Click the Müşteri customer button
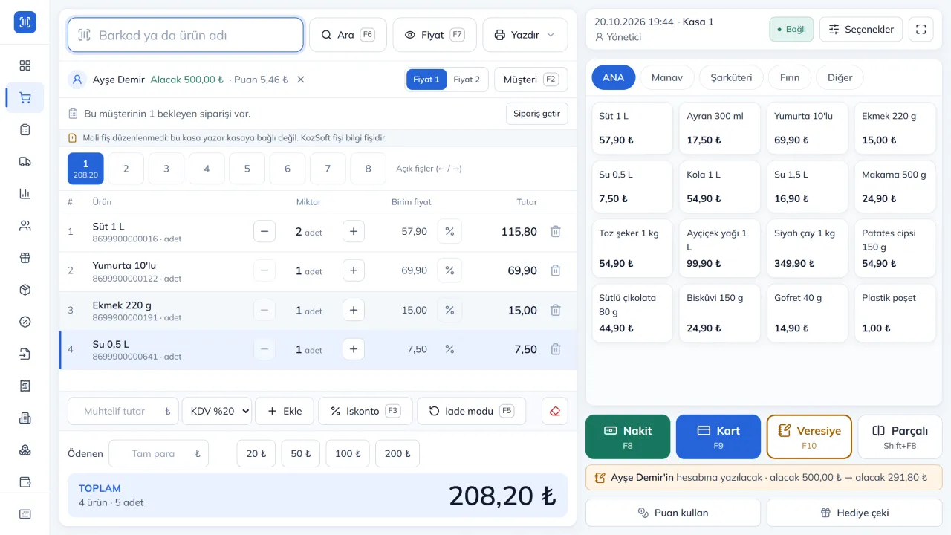Viewport: 951px width, 535px height. 531,80
